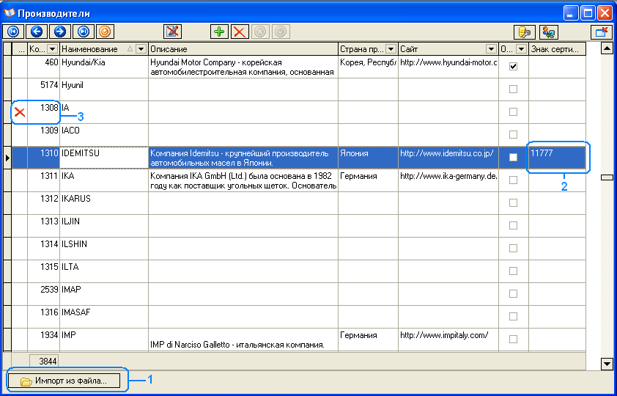Select the IMP row name

point(104,340)
